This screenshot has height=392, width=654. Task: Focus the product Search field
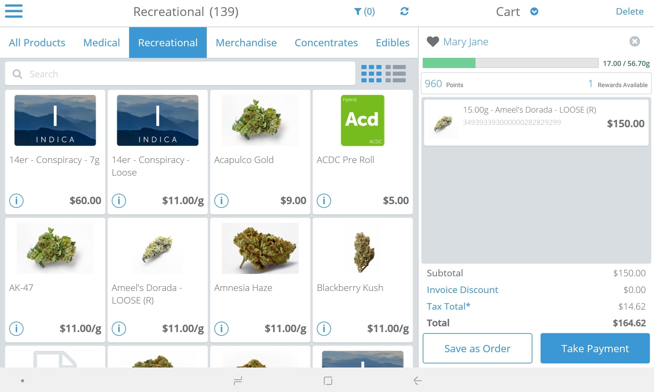(180, 74)
